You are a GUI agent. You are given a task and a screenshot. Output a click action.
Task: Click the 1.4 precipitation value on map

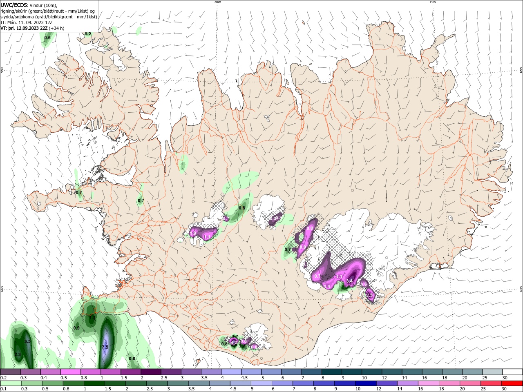pyautogui.click(x=327, y=286)
